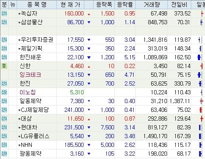Image resolution: width=205 pixels, height=159 pixels.
Task: Click the 신1 badge for 대상
Action: [x=4, y=119]
